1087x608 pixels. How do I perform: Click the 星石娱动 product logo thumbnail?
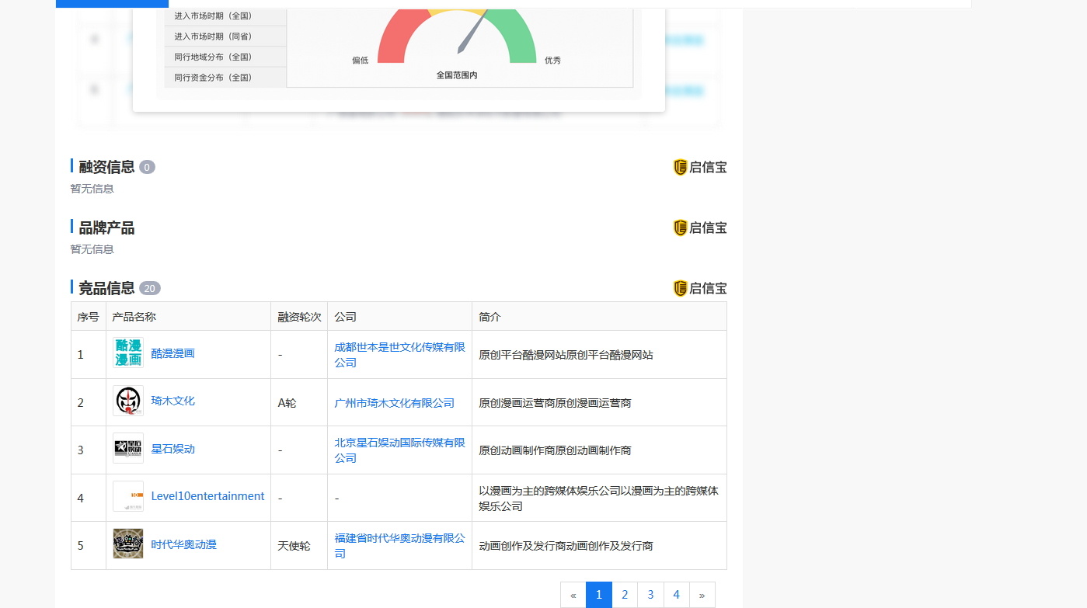127,448
